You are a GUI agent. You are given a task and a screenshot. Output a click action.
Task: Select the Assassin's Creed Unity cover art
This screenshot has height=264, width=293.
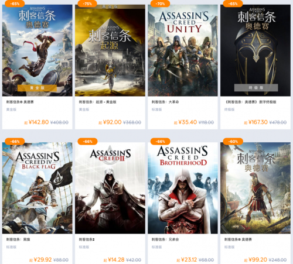click(183, 50)
